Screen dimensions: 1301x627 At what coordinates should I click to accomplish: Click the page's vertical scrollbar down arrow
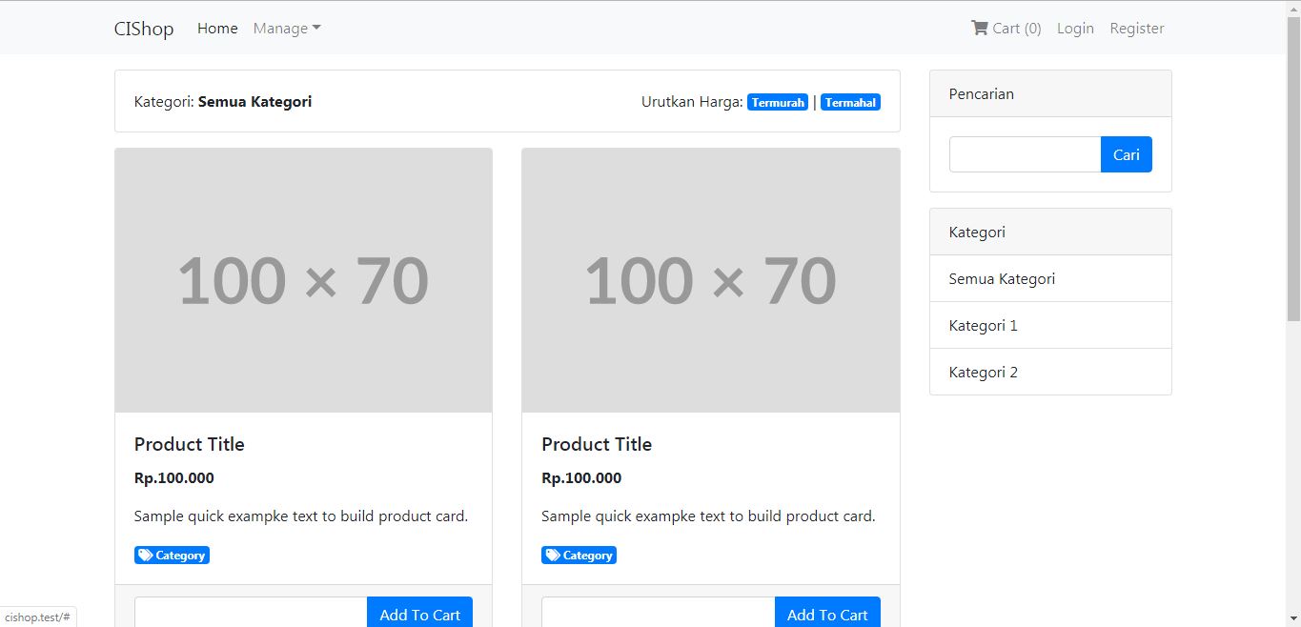pos(1292,618)
